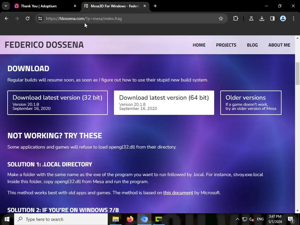Viewport: 300px width, 225px height.
Task: Open File Explorer from the taskbar
Action: [115, 219]
